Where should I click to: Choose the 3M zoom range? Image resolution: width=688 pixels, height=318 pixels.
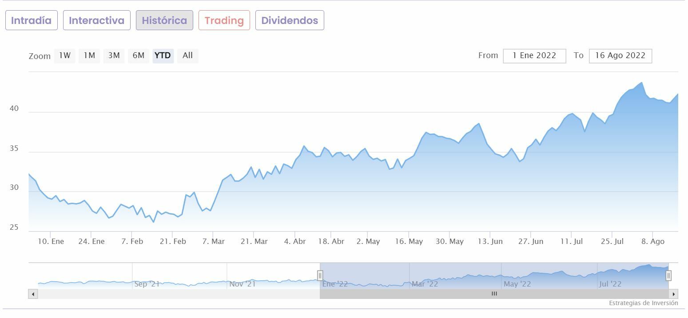pyautogui.click(x=114, y=56)
